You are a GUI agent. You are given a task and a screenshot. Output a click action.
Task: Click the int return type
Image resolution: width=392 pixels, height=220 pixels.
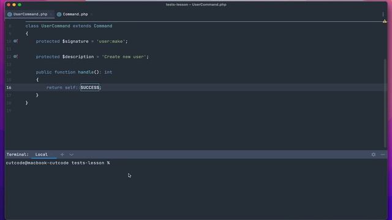(x=108, y=72)
